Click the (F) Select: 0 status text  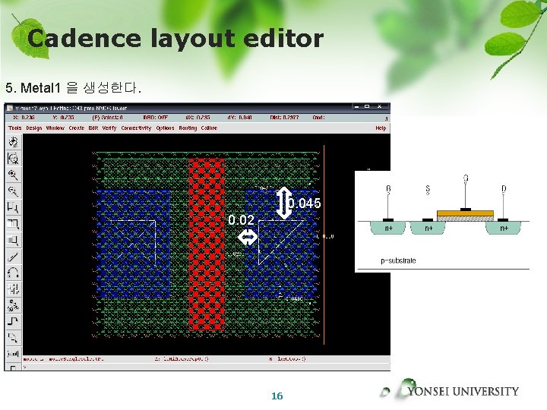click(x=107, y=118)
